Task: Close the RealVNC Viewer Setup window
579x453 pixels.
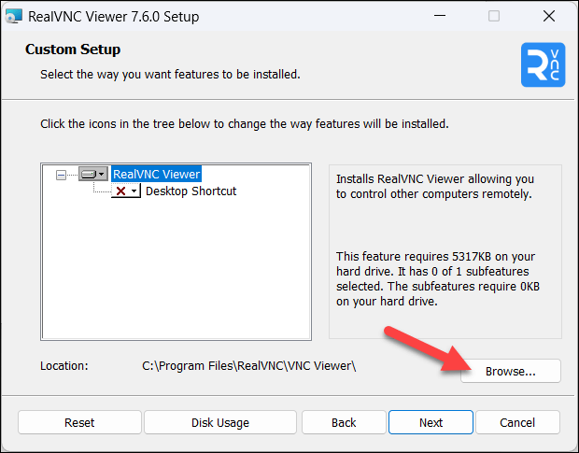Action: click(547, 17)
